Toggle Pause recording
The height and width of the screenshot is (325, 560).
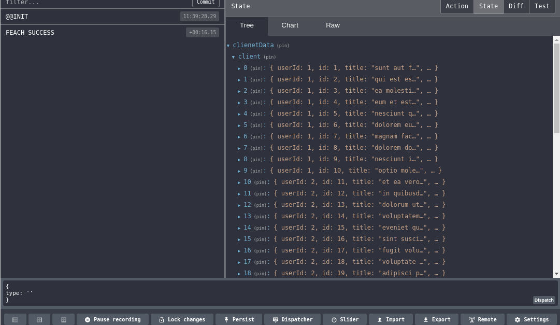point(112,319)
